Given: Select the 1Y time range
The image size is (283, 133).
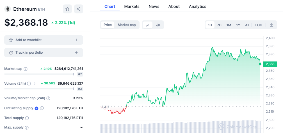Looking at the screenshot, I should click(x=238, y=25).
